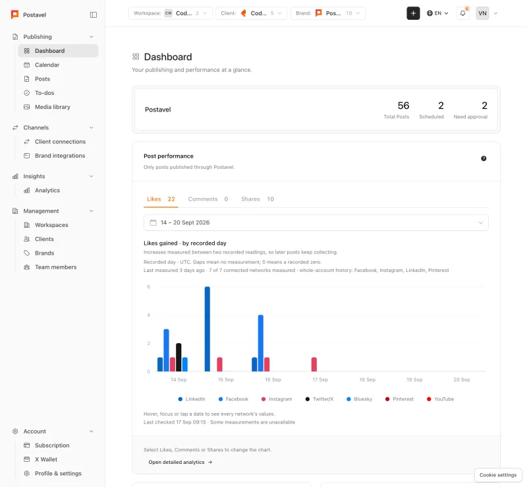Click the Scheduled posts stat

tap(431, 110)
